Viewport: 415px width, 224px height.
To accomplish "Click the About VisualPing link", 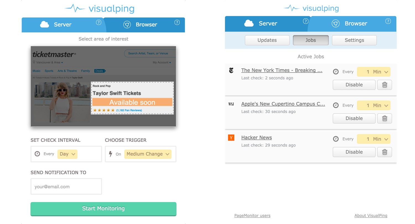I will 371,215.
